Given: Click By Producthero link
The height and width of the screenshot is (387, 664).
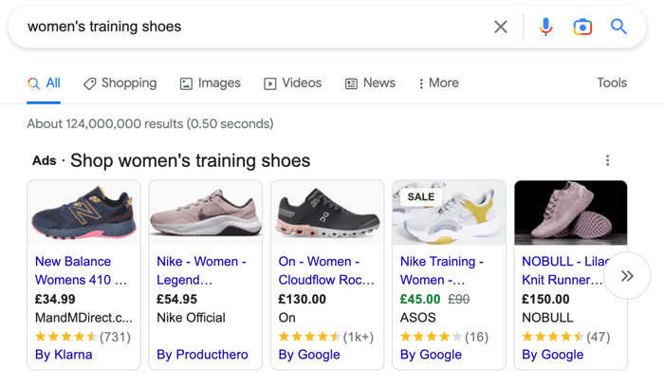Looking at the screenshot, I should 202,355.
